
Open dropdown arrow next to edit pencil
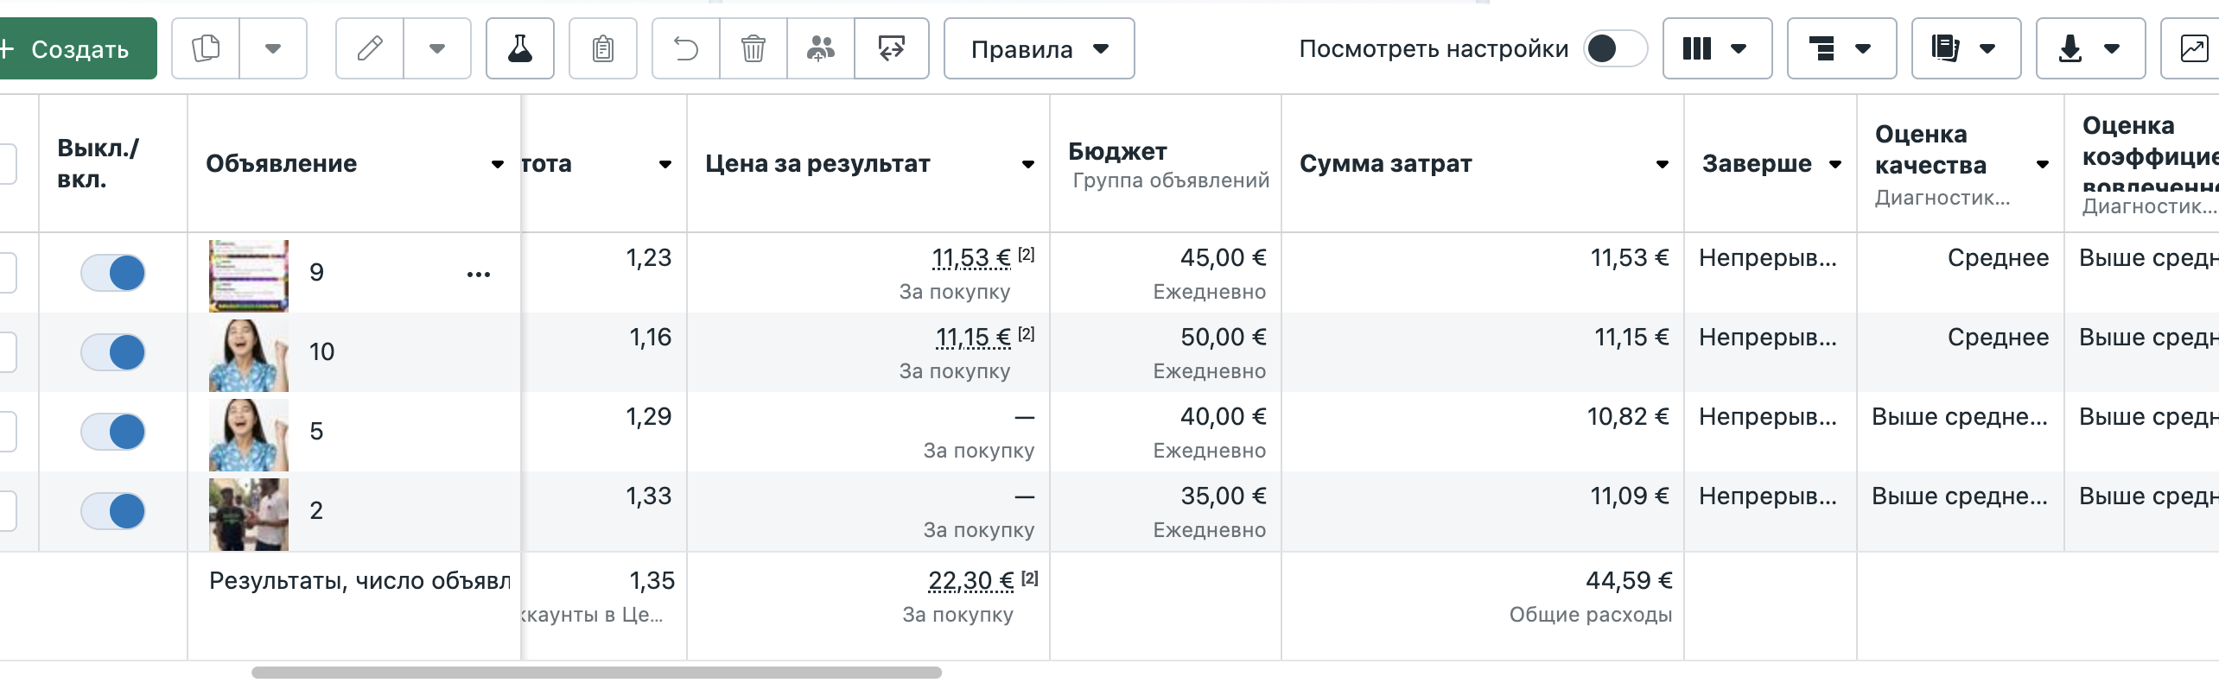[437, 48]
